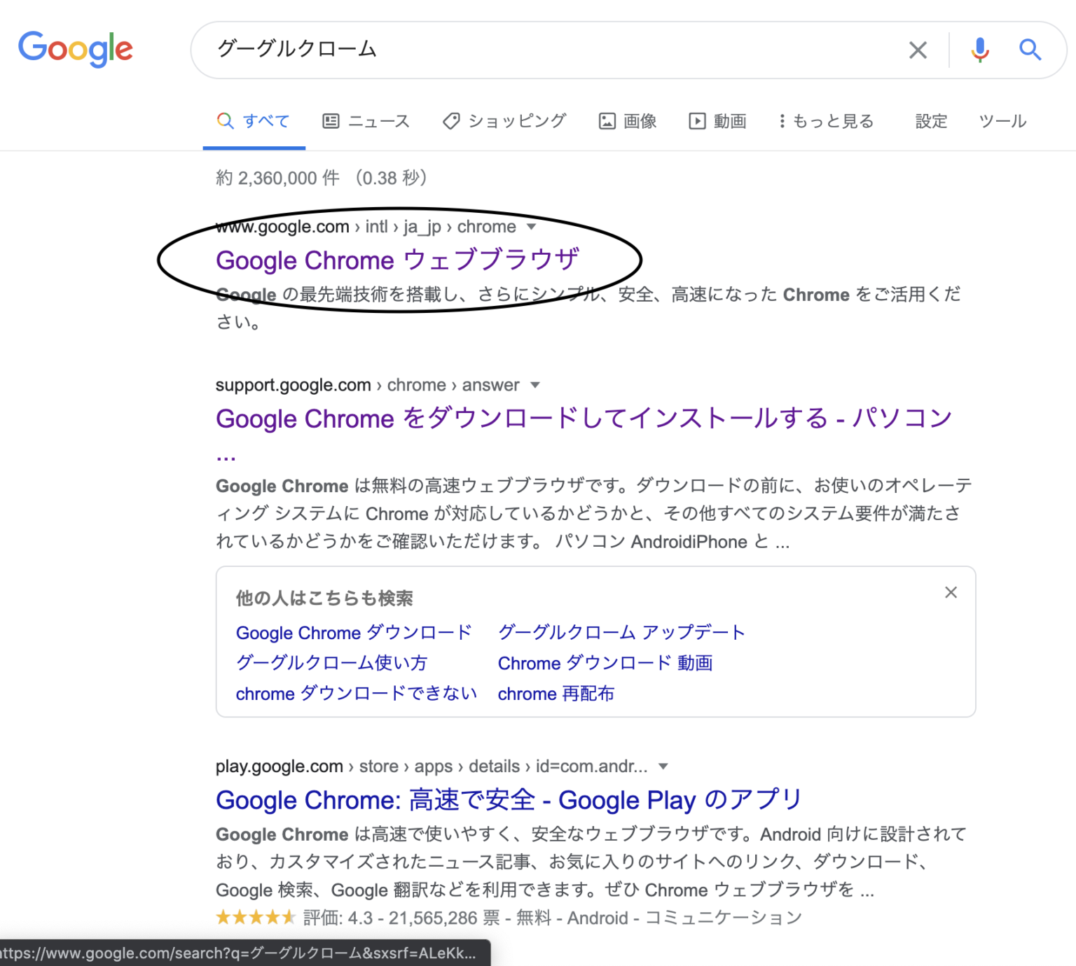Dismiss the 他の人はこちらも検索 box
The image size is (1076, 966).
tap(951, 592)
